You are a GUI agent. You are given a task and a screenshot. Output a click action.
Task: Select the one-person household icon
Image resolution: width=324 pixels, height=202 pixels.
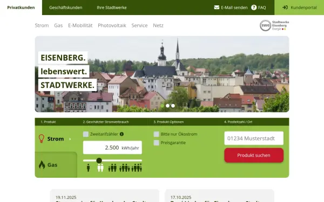(x=88, y=168)
